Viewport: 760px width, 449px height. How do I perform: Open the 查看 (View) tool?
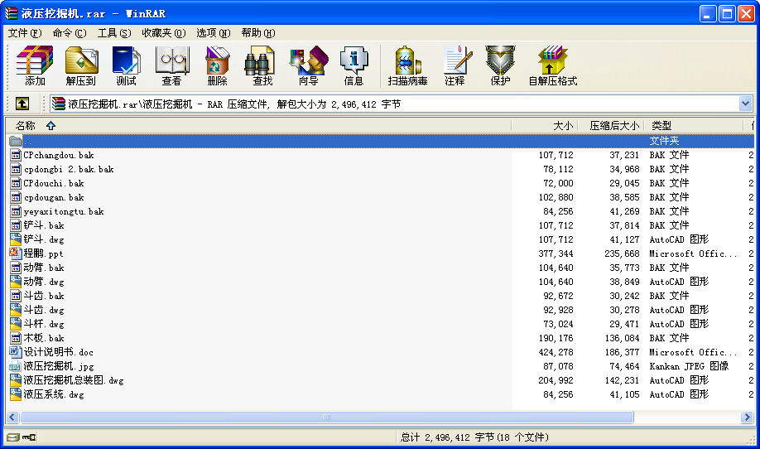click(x=171, y=66)
